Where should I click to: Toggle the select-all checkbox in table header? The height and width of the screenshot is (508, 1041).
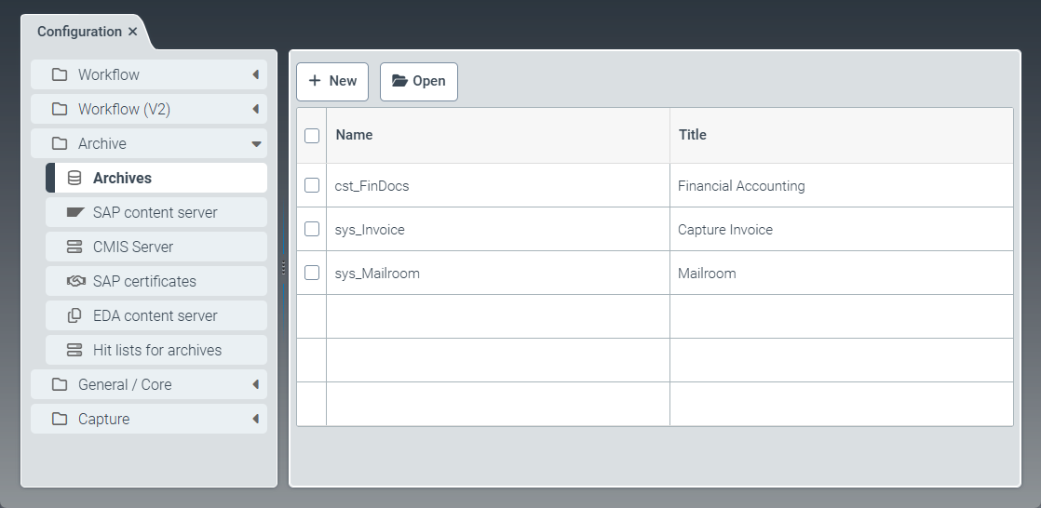point(312,136)
